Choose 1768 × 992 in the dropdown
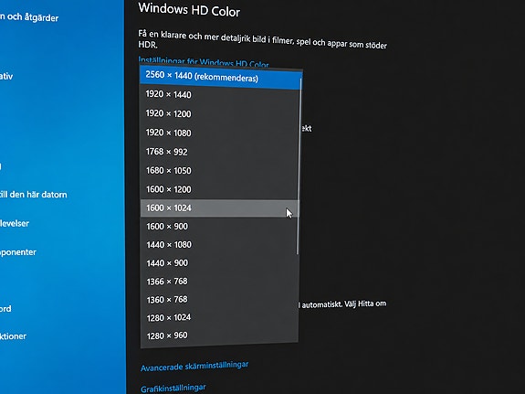 pos(219,152)
